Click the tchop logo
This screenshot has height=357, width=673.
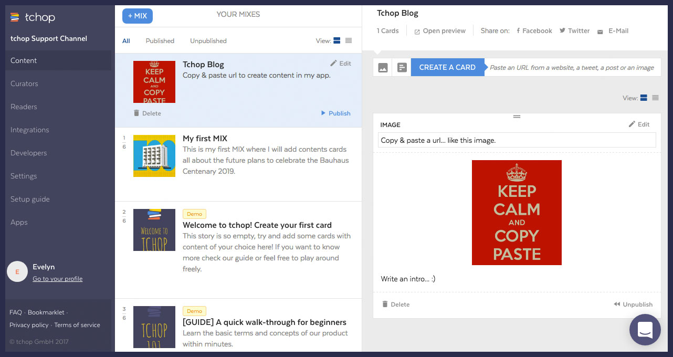(33, 17)
